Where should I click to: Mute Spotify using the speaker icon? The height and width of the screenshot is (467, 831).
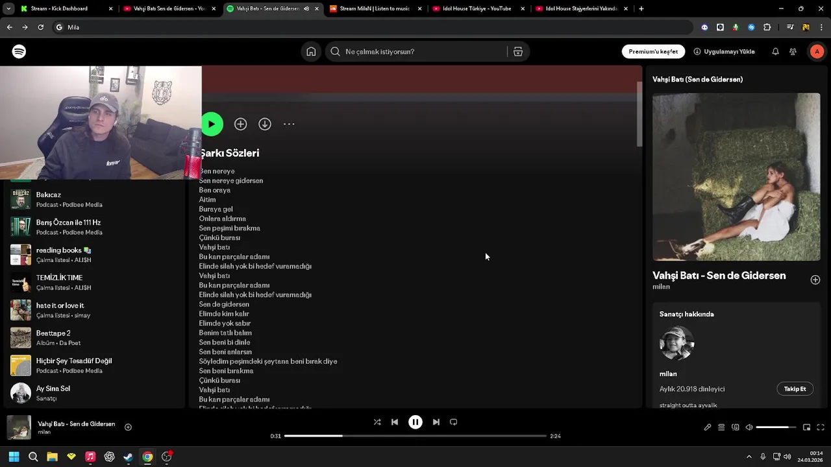coord(749,427)
